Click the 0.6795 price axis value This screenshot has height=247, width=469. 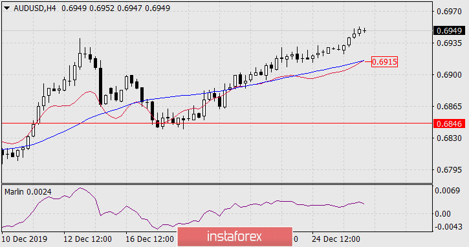[449, 170]
